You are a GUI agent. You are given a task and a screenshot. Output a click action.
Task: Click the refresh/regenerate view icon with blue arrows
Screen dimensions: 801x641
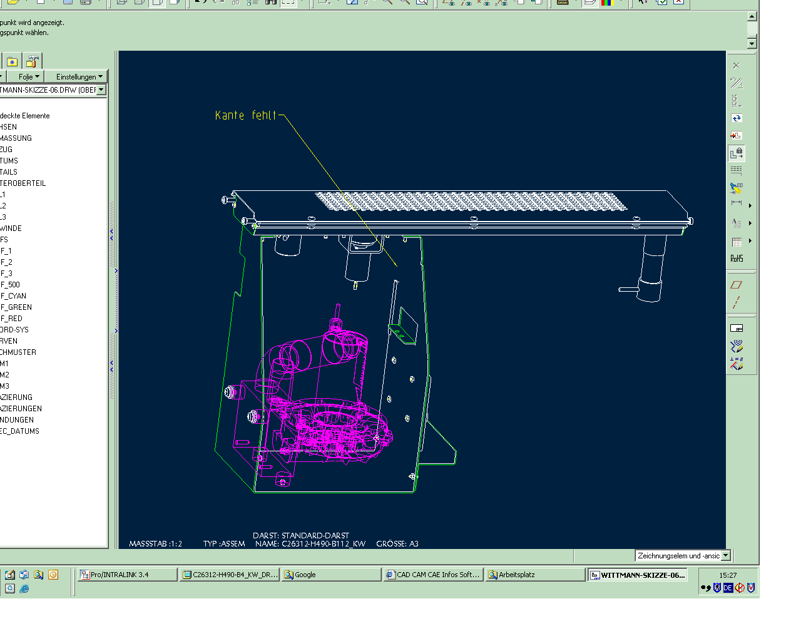click(x=737, y=118)
